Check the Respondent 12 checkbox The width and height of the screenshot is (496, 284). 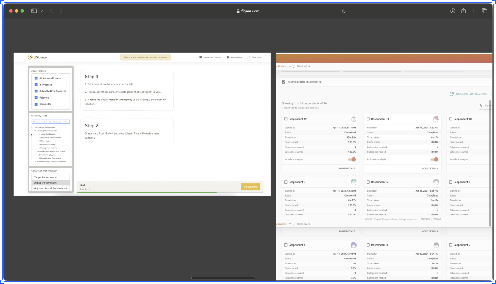(286, 119)
